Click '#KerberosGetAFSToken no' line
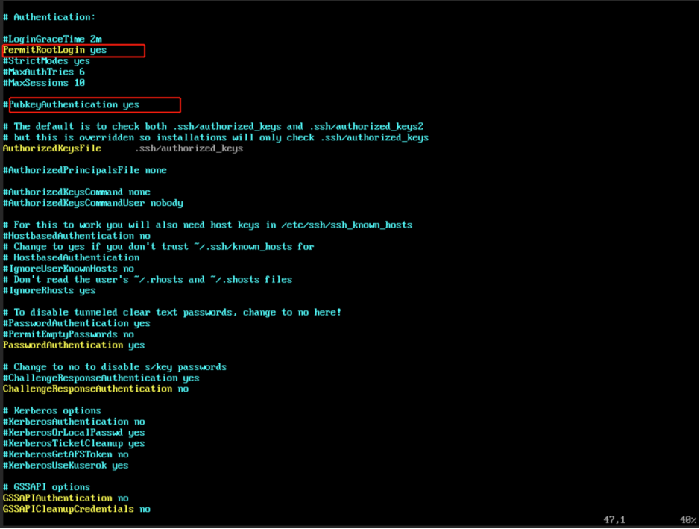The image size is (700, 529). (x=66, y=455)
